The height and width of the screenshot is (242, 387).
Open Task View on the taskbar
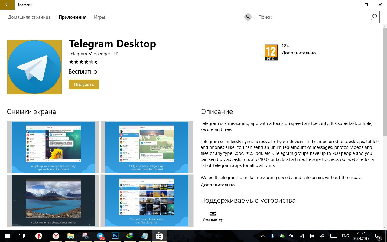coord(21,236)
